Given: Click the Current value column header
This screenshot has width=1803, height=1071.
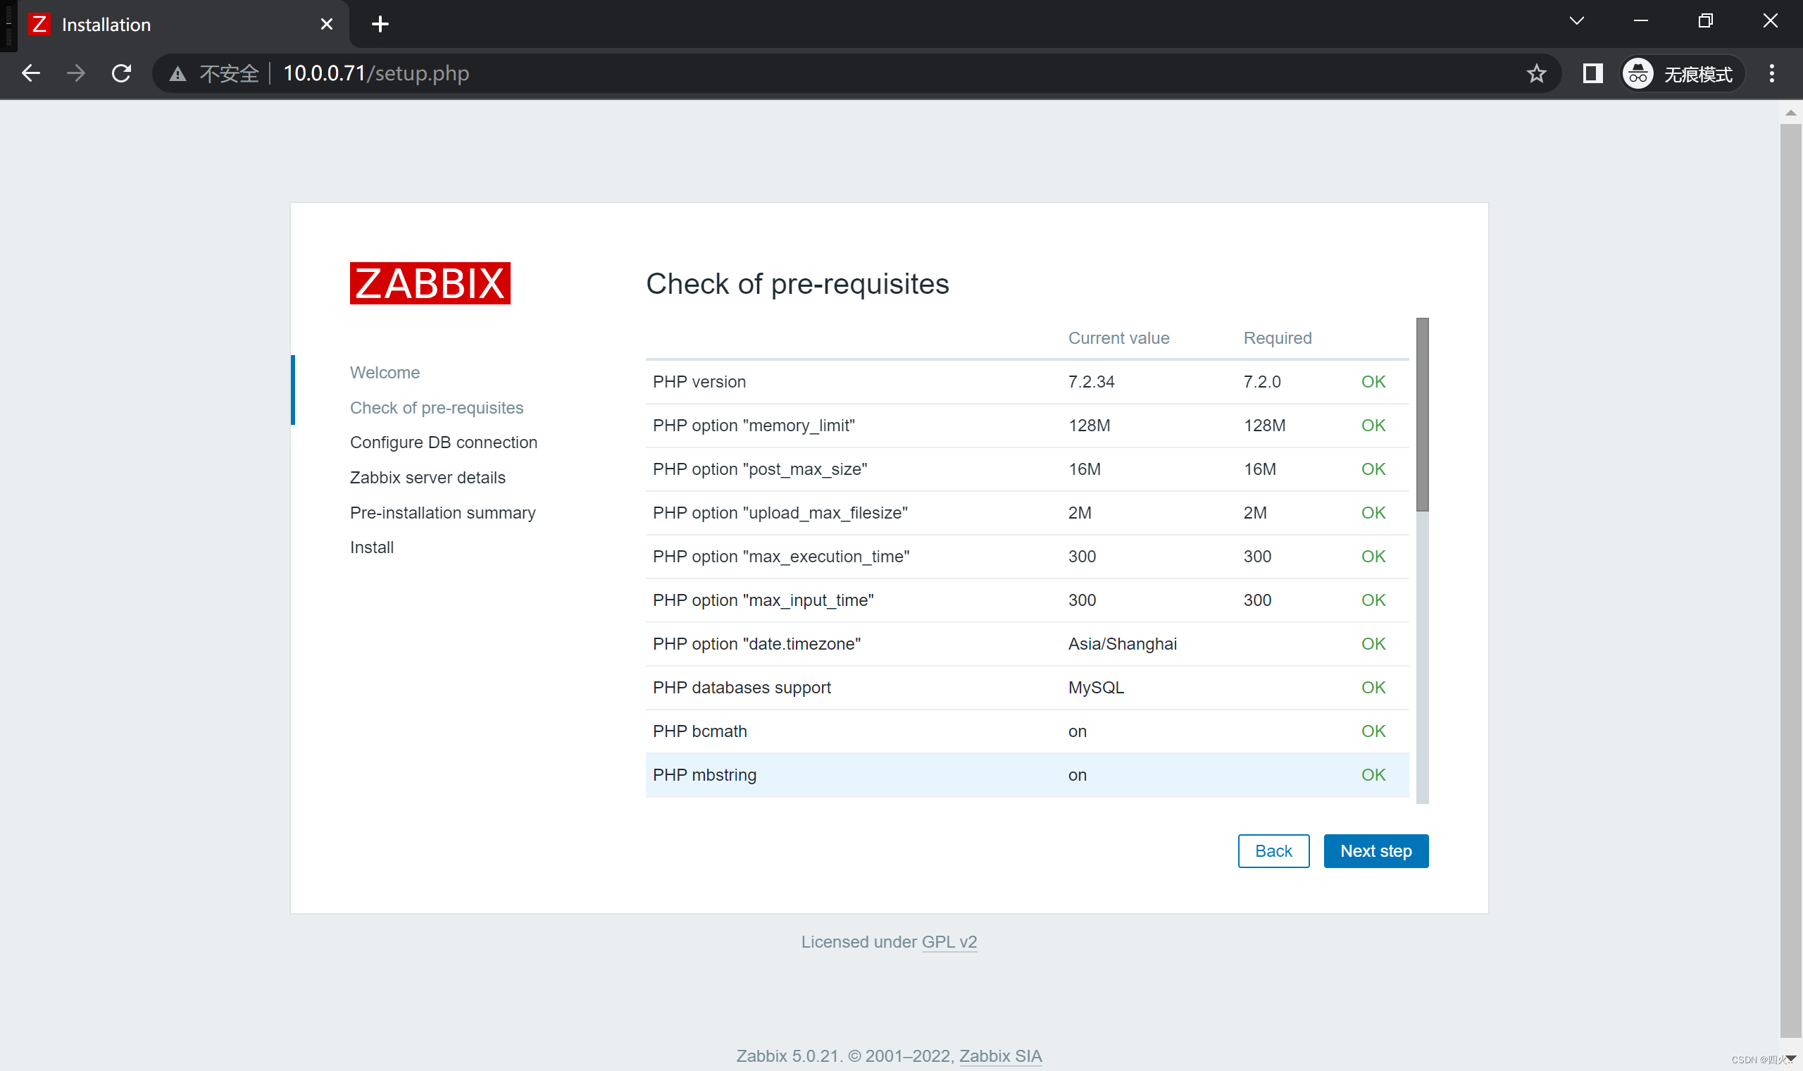Looking at the screenshot, I should pyautogui.click(x=1118, y=338).
